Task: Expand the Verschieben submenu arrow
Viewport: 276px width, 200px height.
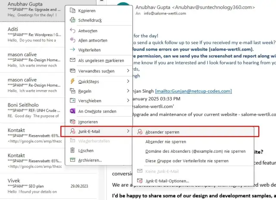Action: pos(128,100)
